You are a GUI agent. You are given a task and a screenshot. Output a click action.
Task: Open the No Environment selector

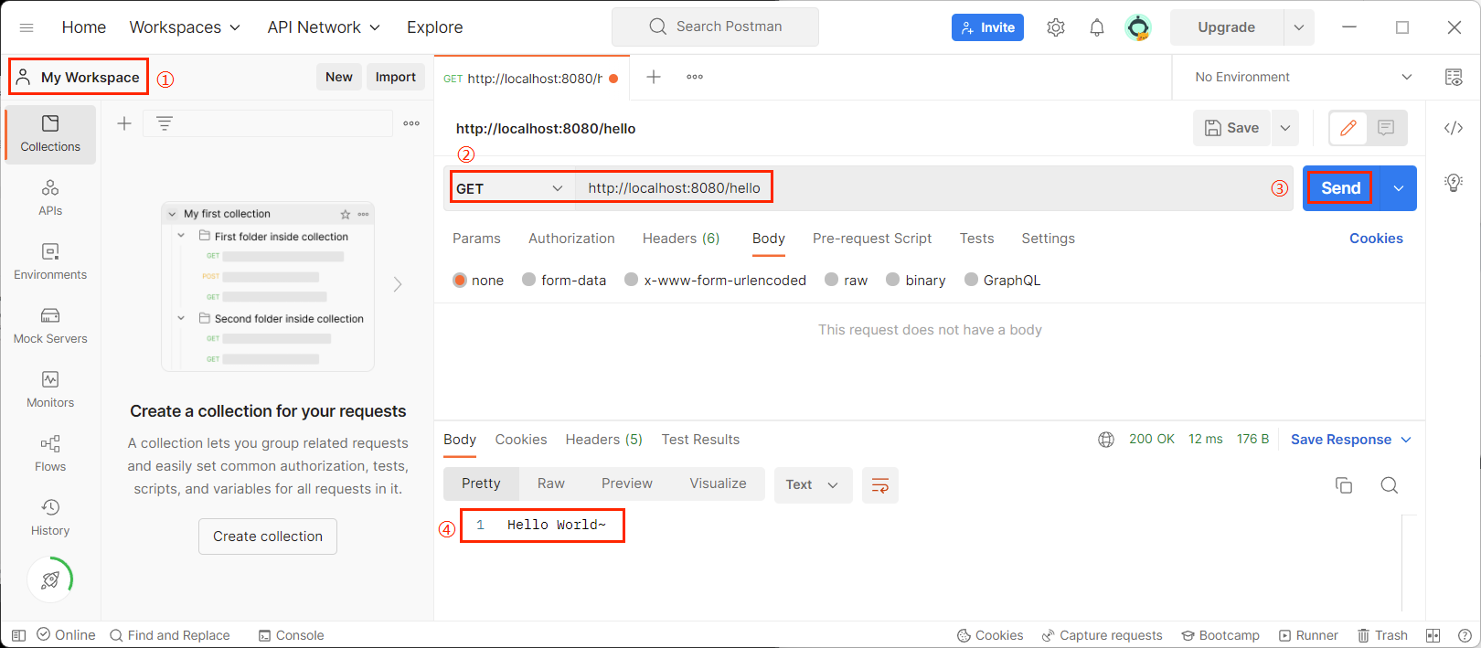click(1304, 77)
